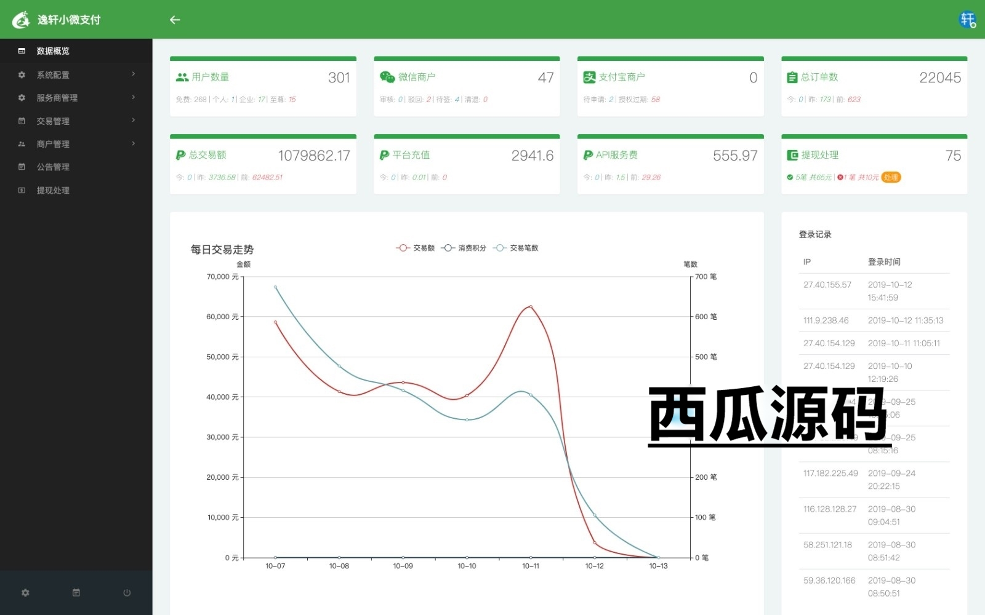The image size is (985, 615).
Task: Open calendar icon in sidebar footer
Action: (76, 593)
